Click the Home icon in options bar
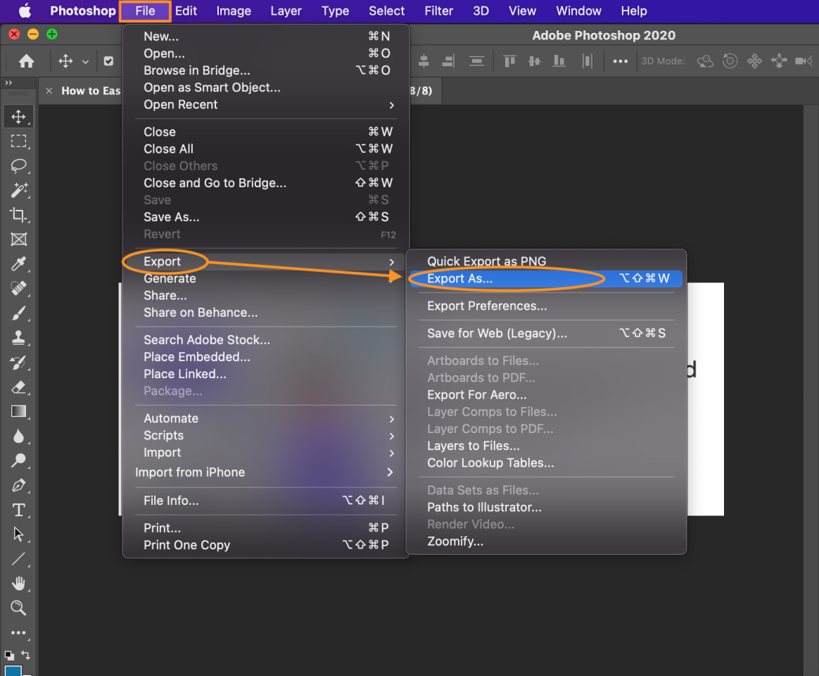Image resolution: width=819 pixels, height=676 pixels. 27,61
